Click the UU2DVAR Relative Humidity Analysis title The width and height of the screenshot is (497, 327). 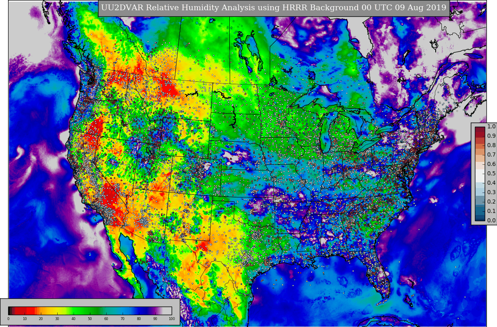pos(274,8)
